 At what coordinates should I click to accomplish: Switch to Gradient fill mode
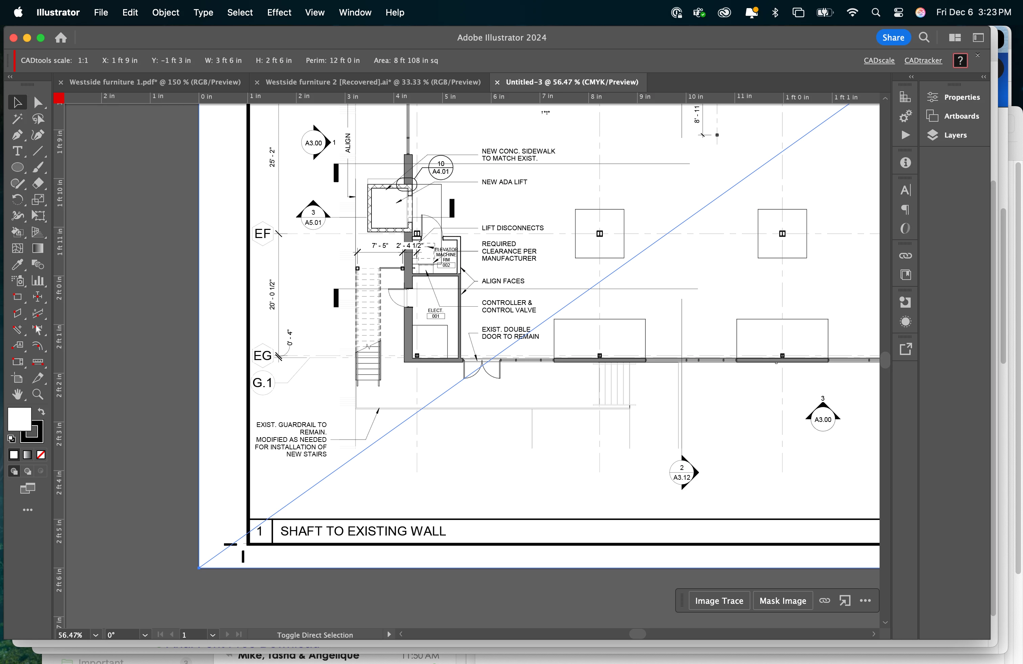point(27,455)
